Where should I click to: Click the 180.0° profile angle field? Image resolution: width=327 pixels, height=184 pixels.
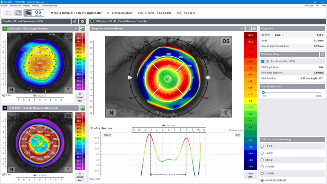coord(107,135)
